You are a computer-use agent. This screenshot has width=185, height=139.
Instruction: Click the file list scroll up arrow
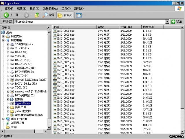coord(182,27)
